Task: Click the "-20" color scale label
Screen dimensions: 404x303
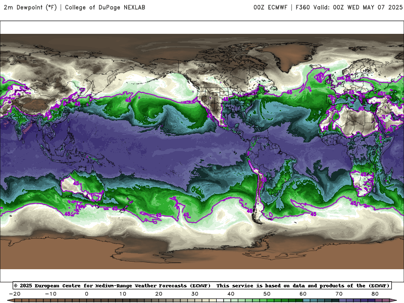Action: click(15, 294)
